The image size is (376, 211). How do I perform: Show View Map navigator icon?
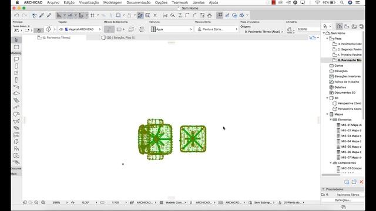pyautogui.click(x=347, y=26)
